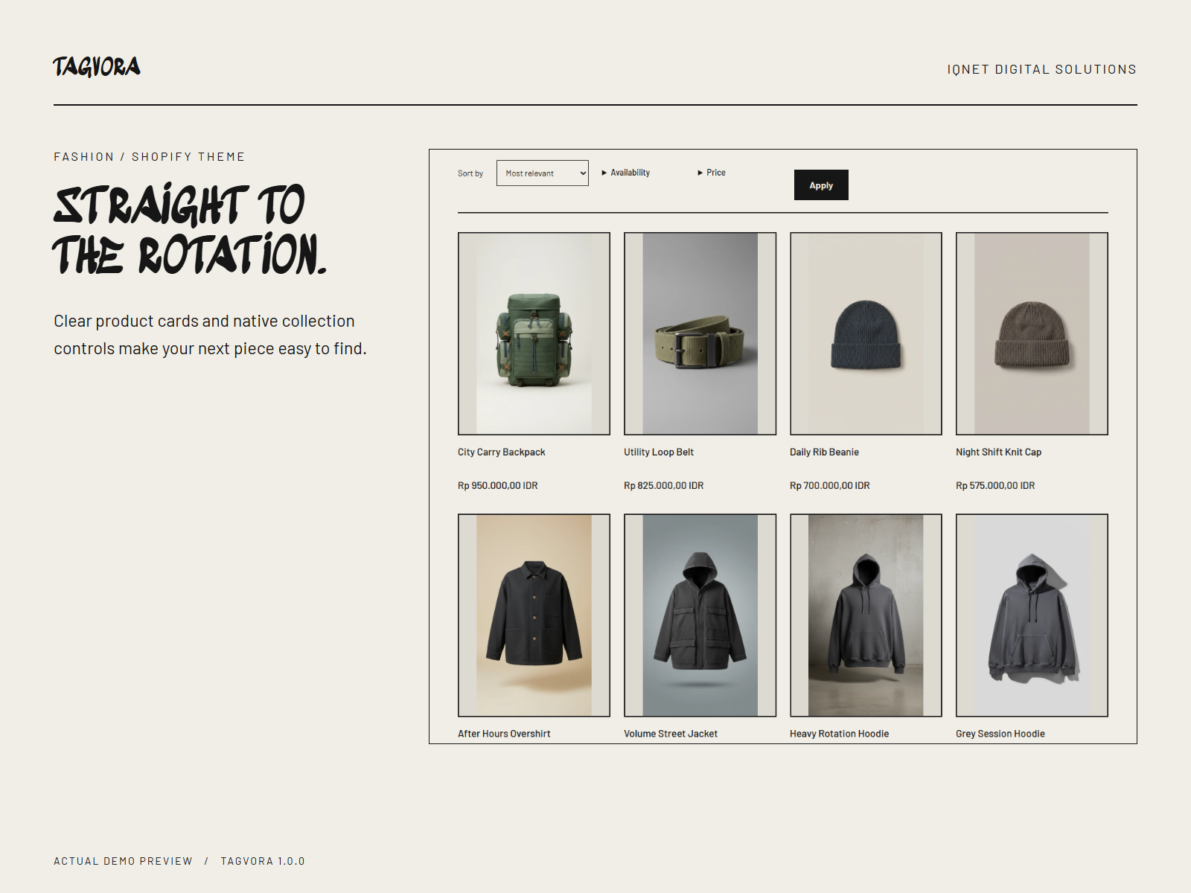Open the City Carry Backpack product image
The image size is (1191, 893).
tap(534, 333)
